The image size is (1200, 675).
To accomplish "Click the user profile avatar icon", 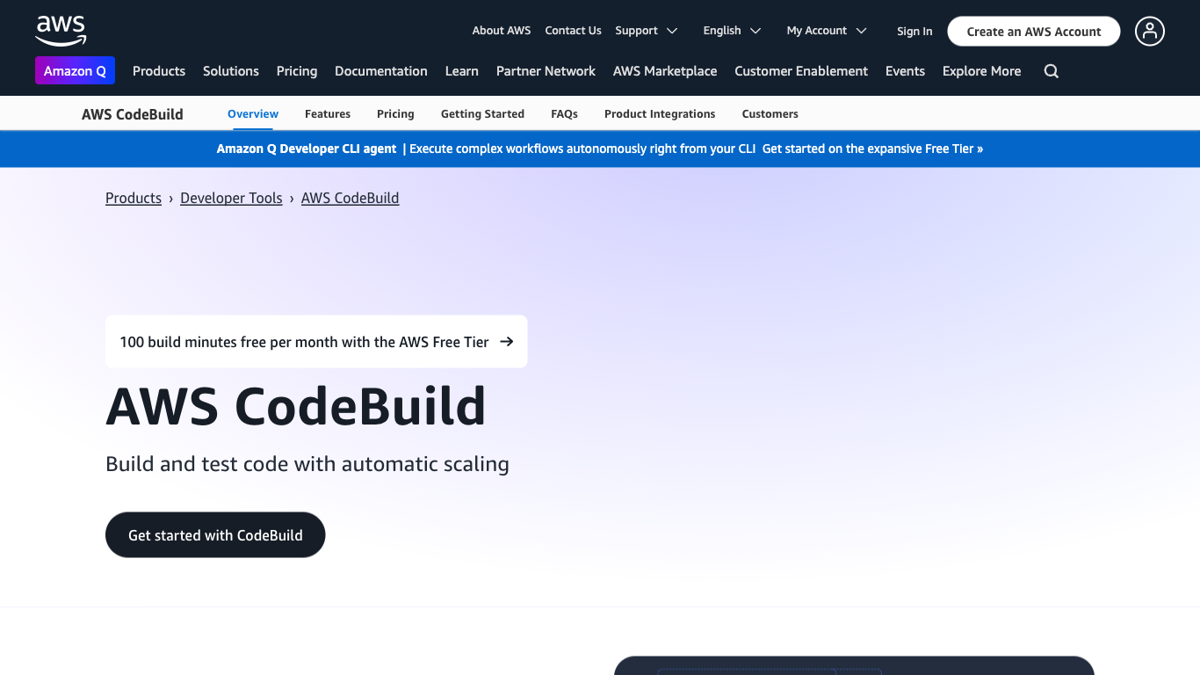I will (1150, 31).
